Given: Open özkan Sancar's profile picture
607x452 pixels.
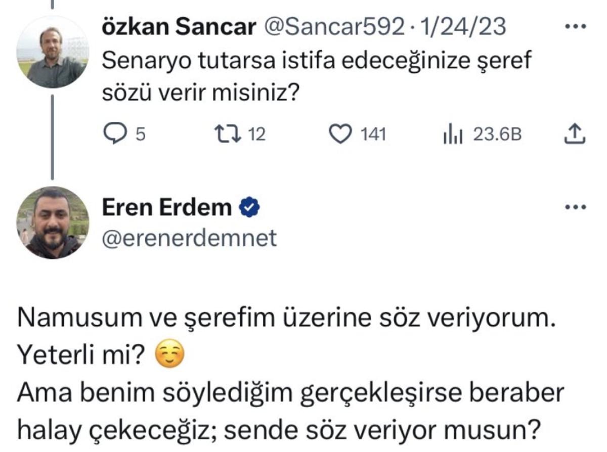Looking at the screenshot, I should 53,53.
